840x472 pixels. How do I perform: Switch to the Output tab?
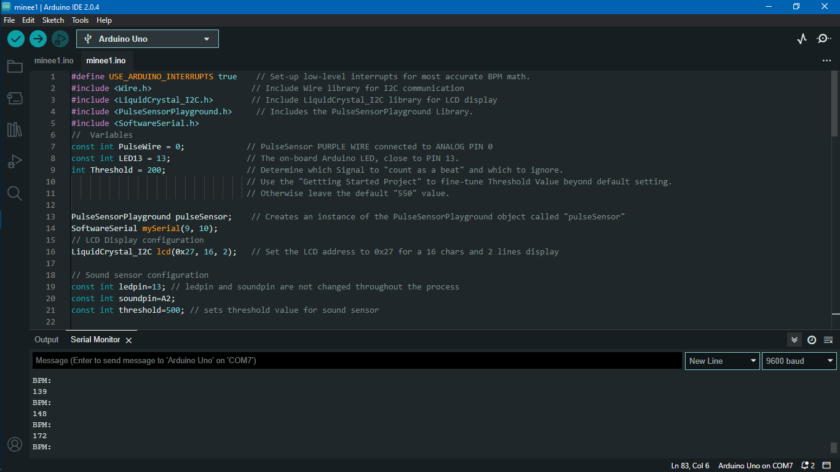46,339
